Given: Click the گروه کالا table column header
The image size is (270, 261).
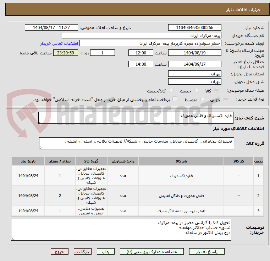Looking at the screenshot, I should tap(91, 161).
